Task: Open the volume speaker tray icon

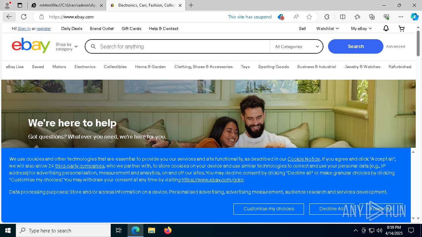Action: click(379, 230)
